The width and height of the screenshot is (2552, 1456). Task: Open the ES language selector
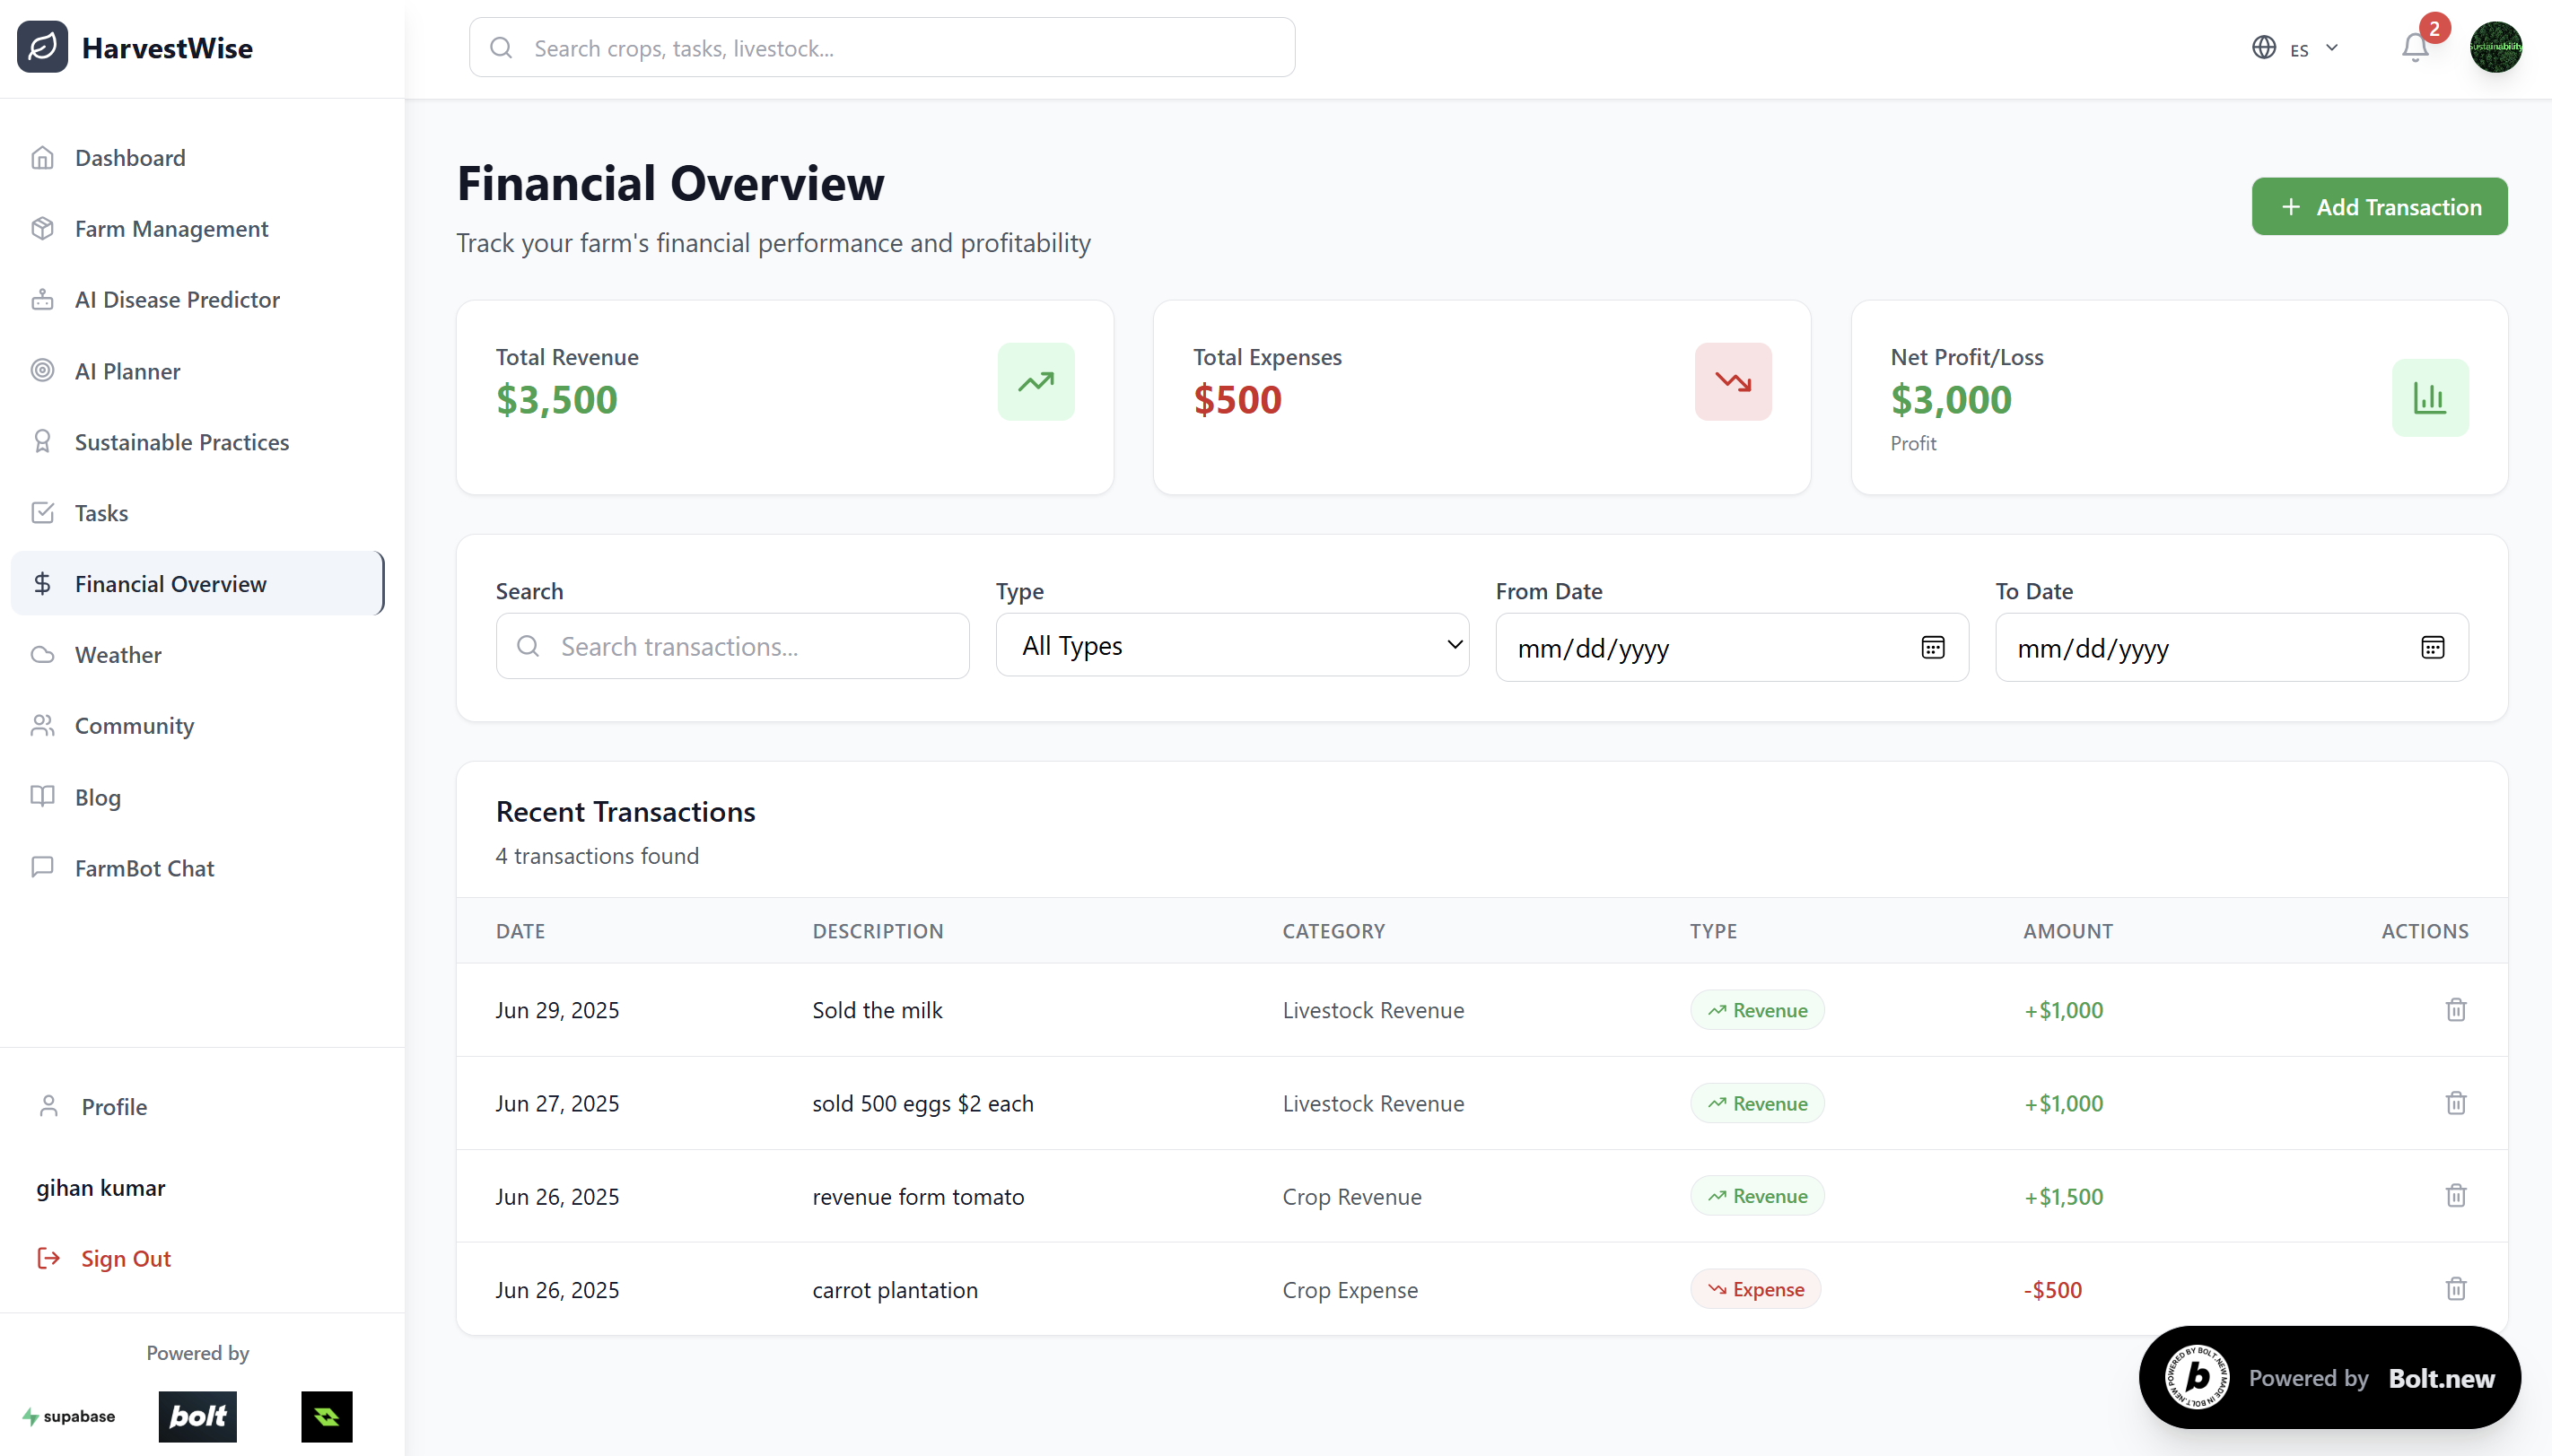pos(2296,48)
